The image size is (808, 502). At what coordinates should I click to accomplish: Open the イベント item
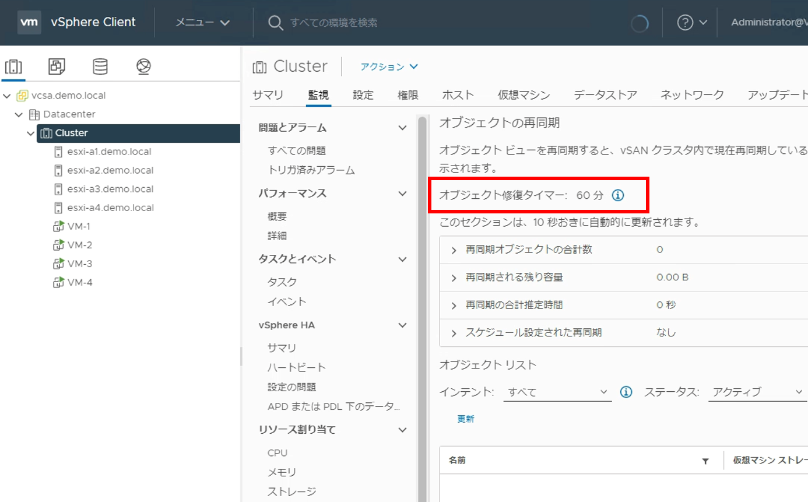click(x=287, y=302)
